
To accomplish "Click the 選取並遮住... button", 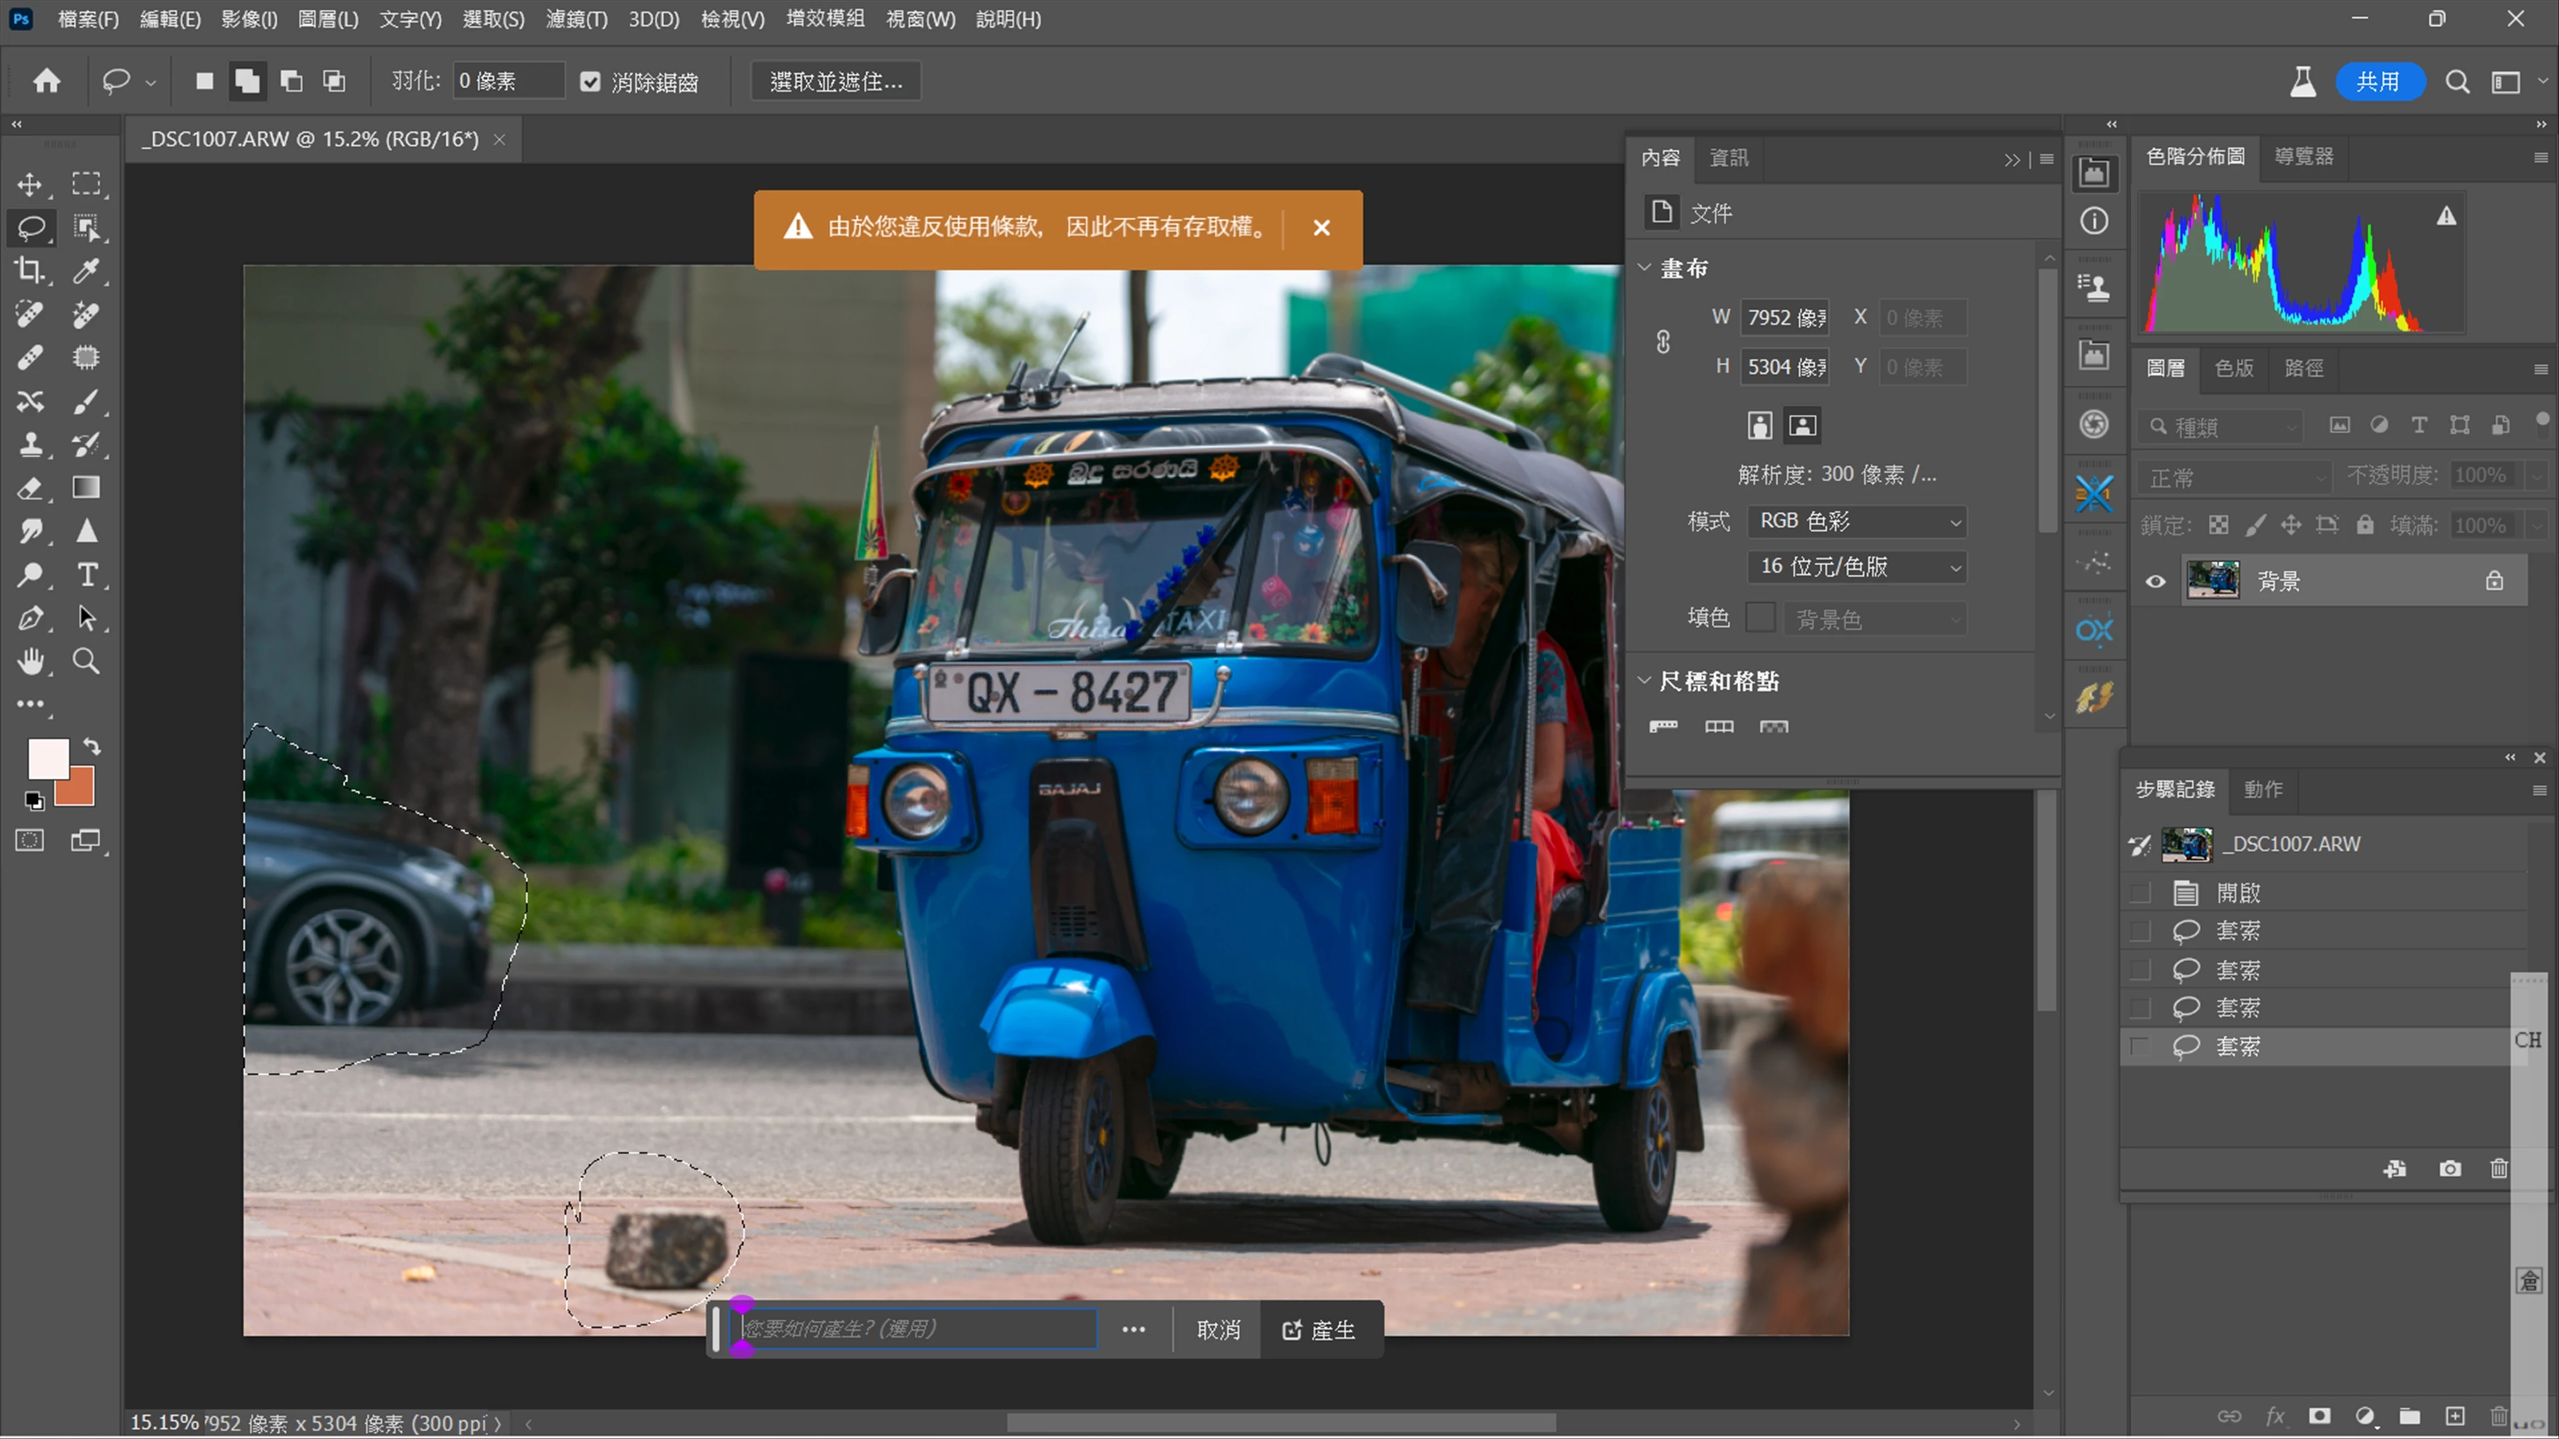I will 836,81.
